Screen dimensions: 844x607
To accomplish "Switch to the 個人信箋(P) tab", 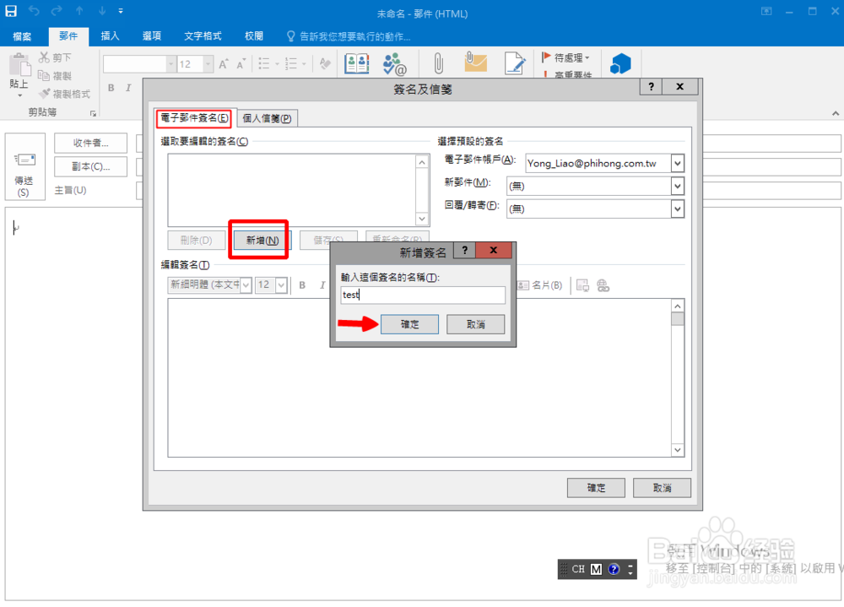I will click(267, 117).
